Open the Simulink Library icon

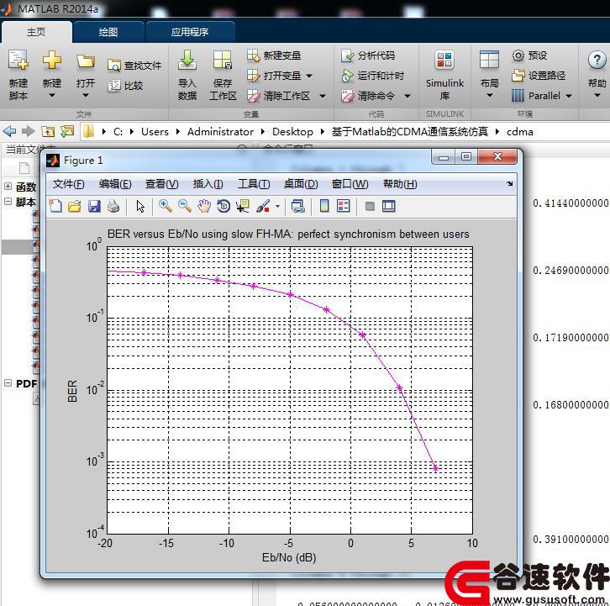[x=444, y=61]
